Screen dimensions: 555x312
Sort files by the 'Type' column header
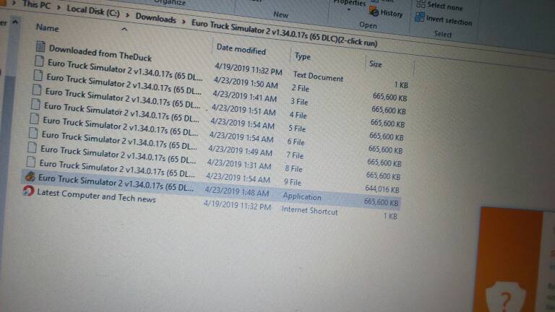pos(302,56)
